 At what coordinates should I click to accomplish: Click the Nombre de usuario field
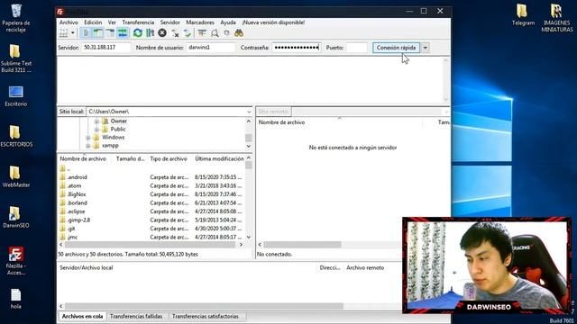[x=210, y=48]
